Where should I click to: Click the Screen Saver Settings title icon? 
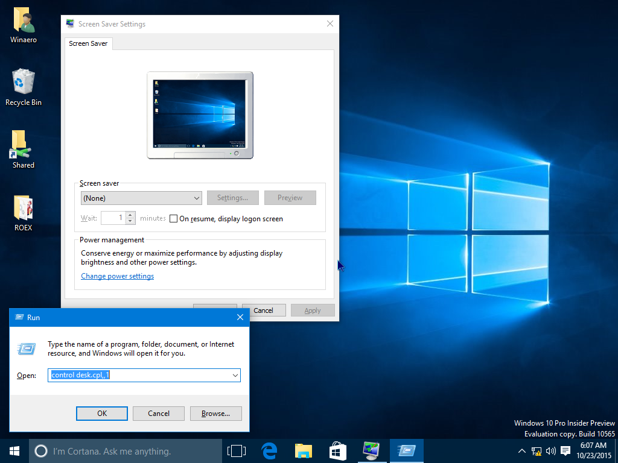(70, 24)
